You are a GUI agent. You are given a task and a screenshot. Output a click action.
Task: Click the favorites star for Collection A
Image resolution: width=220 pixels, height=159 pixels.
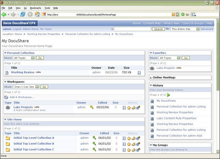(x=129, y=138)
